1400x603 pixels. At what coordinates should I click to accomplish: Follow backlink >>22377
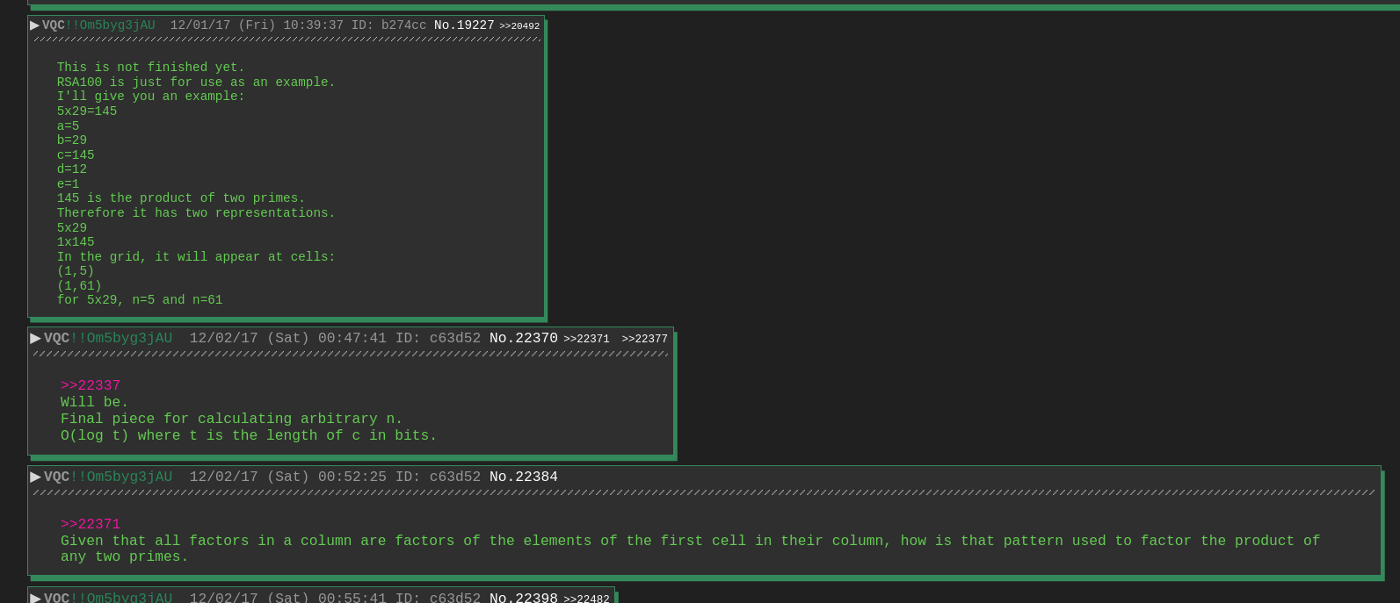point(644,340)
